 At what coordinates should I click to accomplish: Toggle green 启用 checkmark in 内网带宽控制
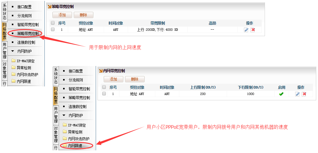click(x=281, y=94)
